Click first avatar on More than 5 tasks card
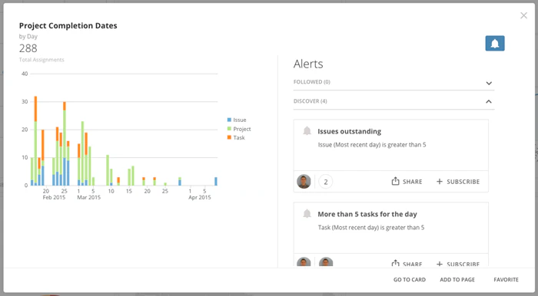The width and height of the screenshot is (538, 296). point(304,262)
